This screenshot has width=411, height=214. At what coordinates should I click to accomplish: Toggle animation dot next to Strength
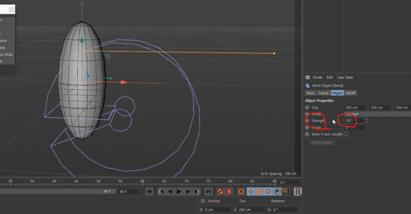tap(307, 121)
